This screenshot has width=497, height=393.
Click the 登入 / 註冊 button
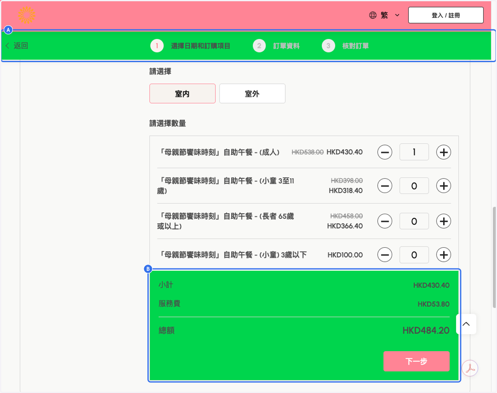pyautogui.click(x=446, y=15)
